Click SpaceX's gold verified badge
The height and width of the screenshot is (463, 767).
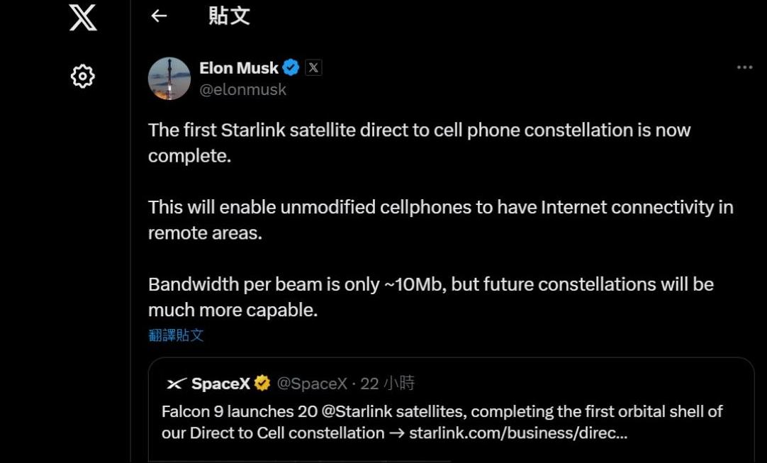coord(262,384)
